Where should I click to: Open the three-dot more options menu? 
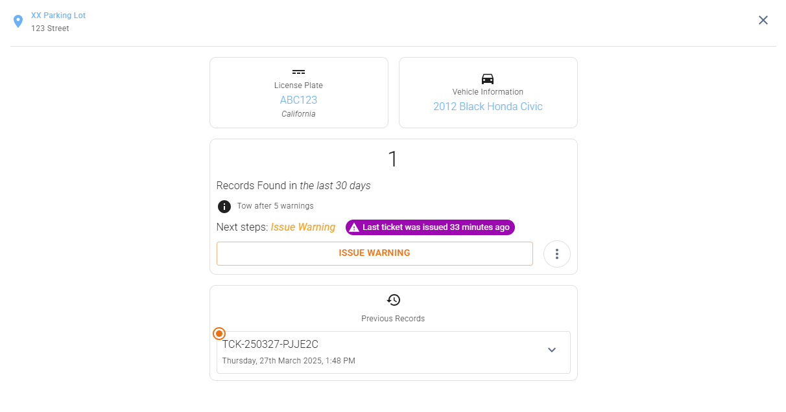[x=557, y=254]
